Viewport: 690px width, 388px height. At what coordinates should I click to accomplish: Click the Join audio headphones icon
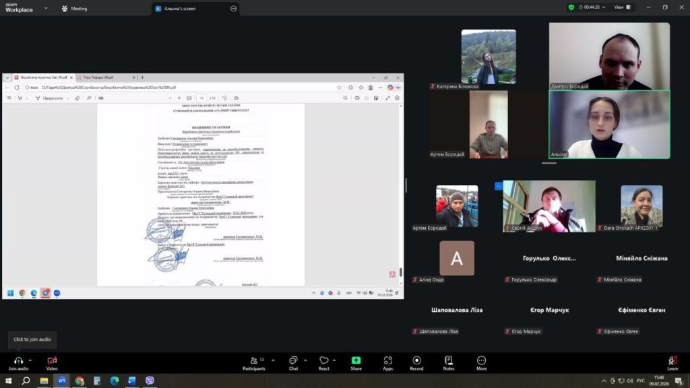click(x=18, y=360)
